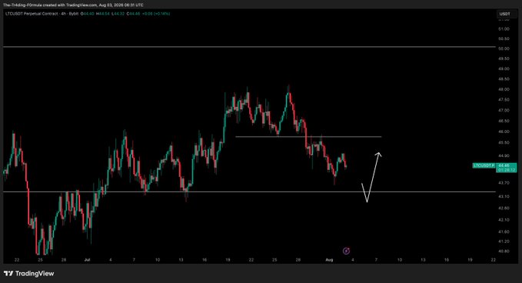Click the Jul label on time axis

point(87,260)
